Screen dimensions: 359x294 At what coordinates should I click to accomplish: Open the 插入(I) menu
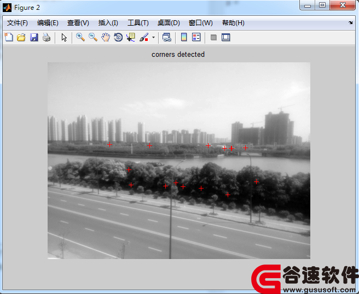(108, 23)
